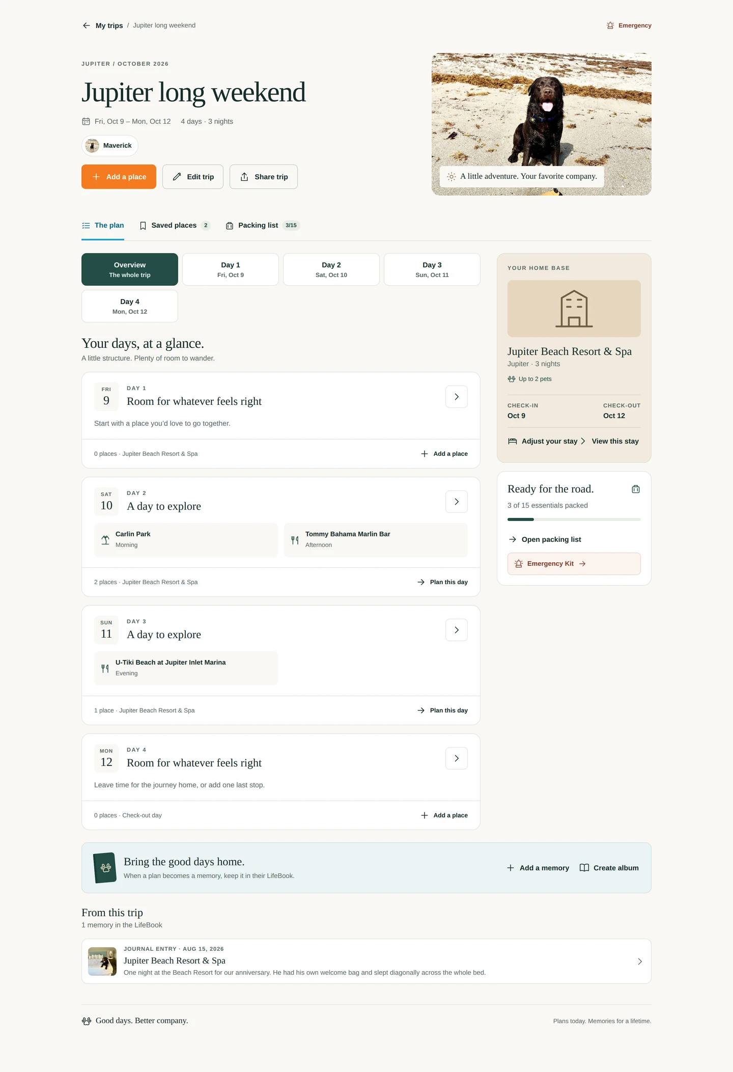Click the paw icon beside Up to 2 pets
The image size is (733, 1072).
point(512,379)
